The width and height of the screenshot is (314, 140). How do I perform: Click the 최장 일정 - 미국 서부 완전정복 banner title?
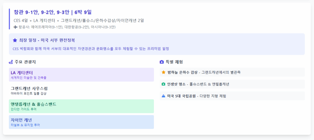[x=47, y=40]
